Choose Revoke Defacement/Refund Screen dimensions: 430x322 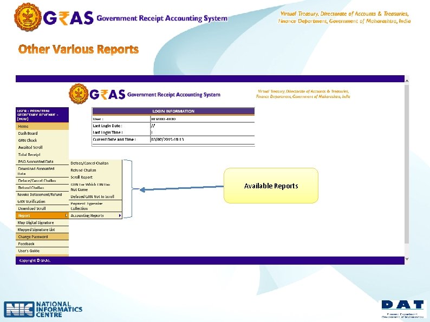pos(42,195)
